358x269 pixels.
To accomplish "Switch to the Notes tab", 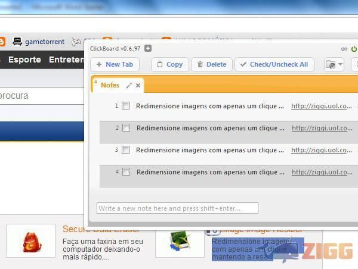I will (110, 85).
